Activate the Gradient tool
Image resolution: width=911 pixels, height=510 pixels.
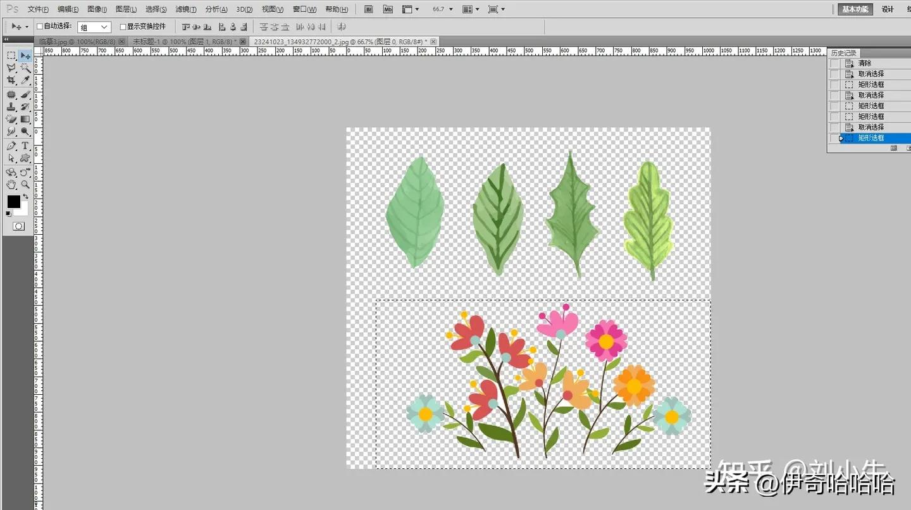coord(25,119)
